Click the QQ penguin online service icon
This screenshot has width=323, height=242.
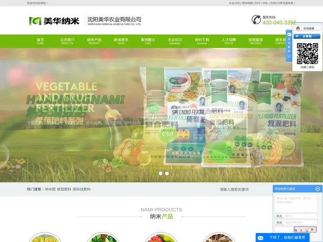[x=298, y=28]
